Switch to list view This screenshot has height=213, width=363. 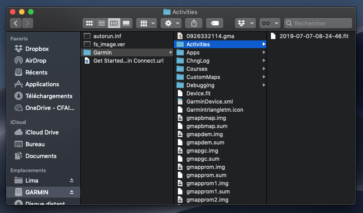[102, 23]
